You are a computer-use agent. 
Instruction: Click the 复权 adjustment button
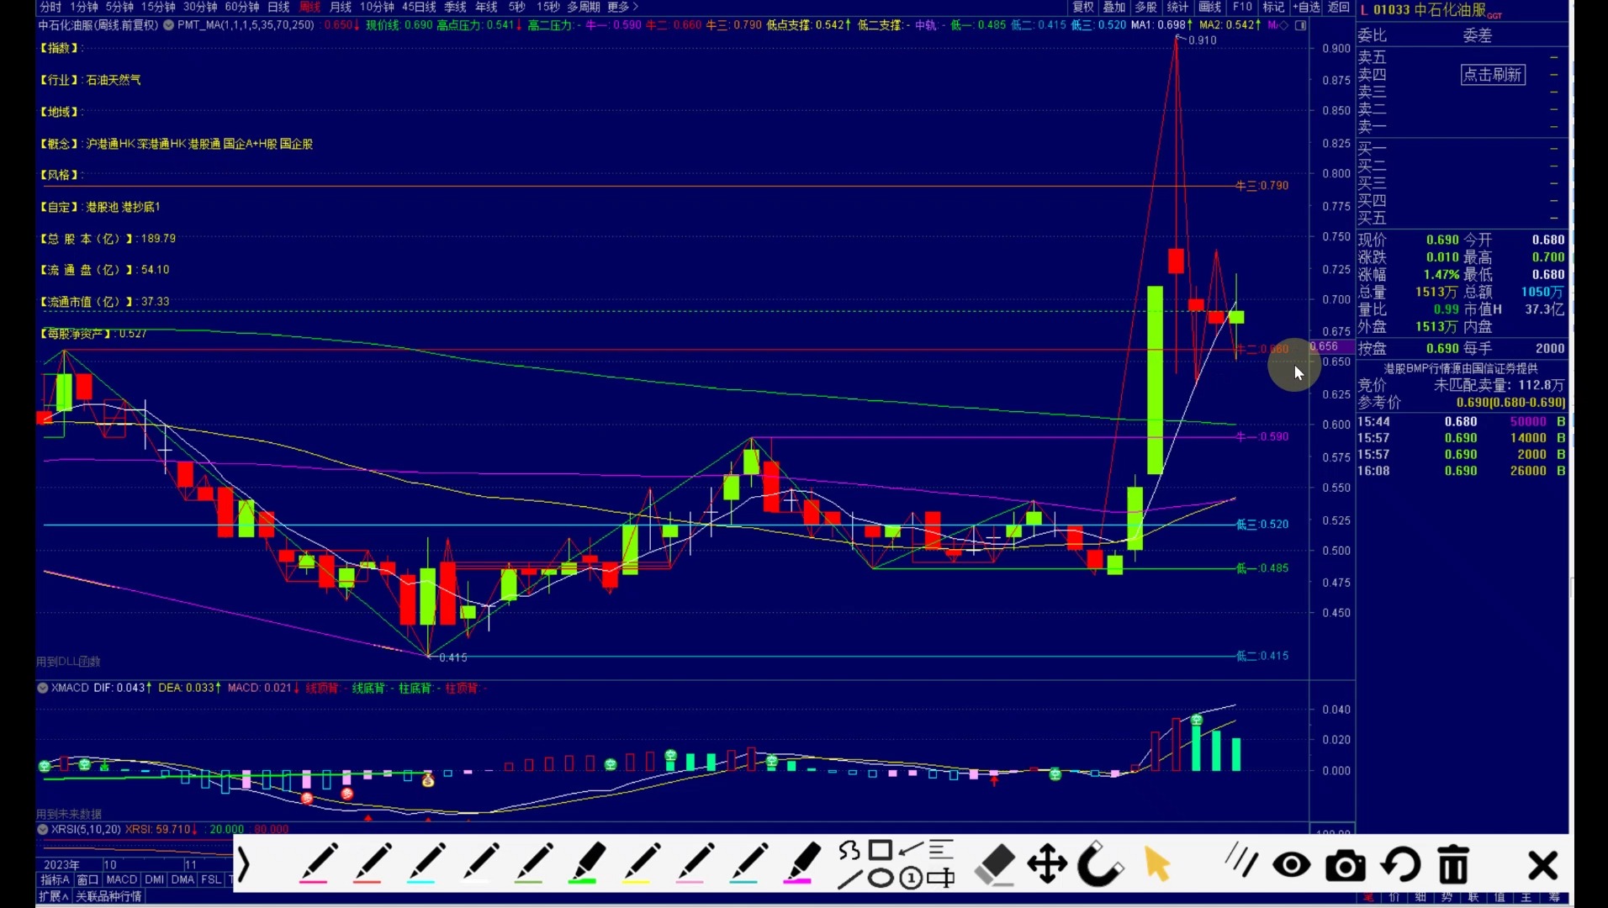tap(1083, 7)
